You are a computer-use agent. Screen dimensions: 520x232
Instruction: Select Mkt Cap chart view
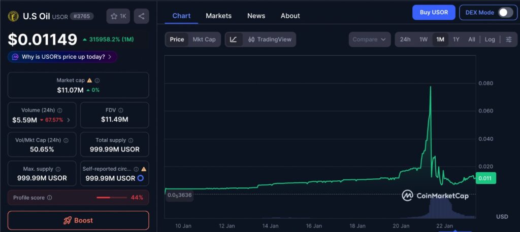pos(204,40)
